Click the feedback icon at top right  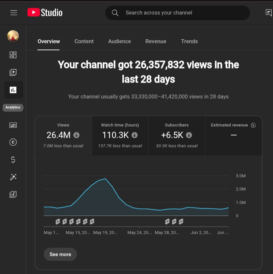point(268,13)
